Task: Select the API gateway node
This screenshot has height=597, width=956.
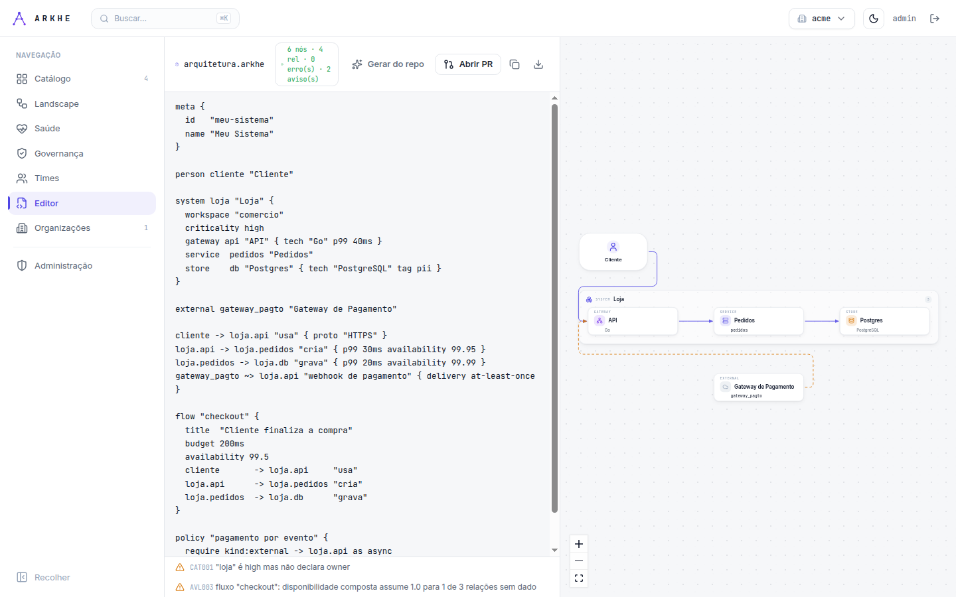Action: coord(633,321)
